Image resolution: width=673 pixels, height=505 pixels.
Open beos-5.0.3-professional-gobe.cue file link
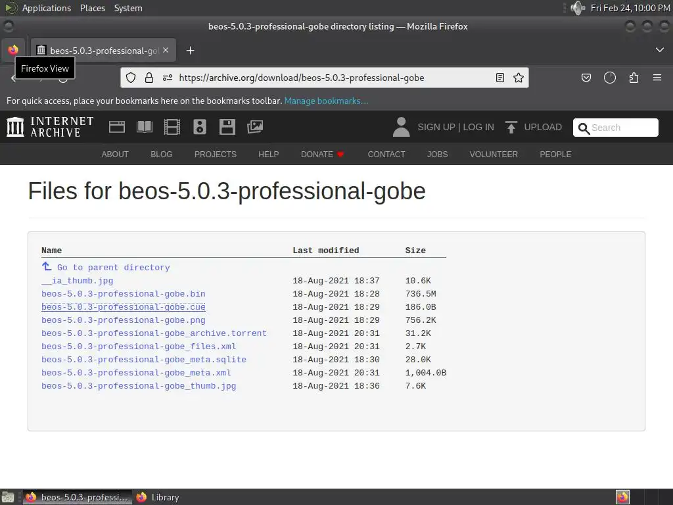pos(123,307)
